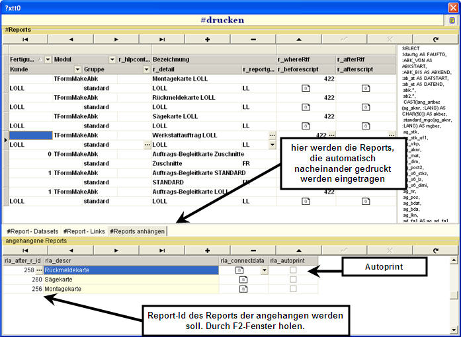Expand the Kunde column filter dropdown

pyautogui.click(x=77, y=69)
